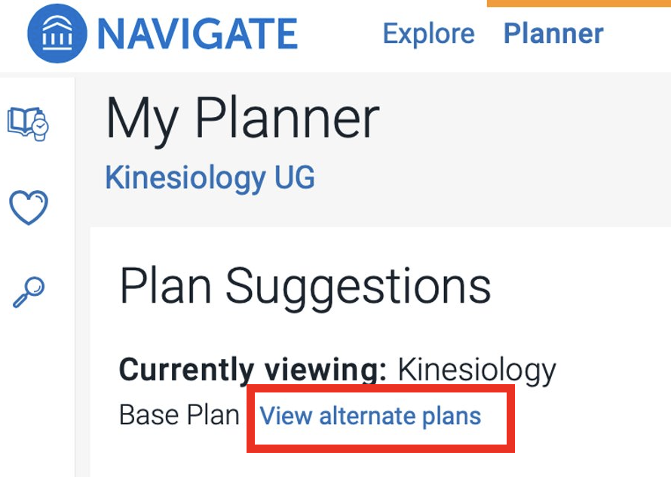
Task: Open favorites with the heart icon
Action: 28,207
